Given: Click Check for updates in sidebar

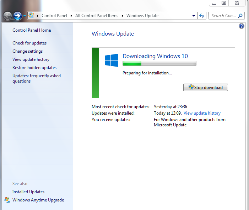Looking at the screenshot, I should [x=29, y=43].
